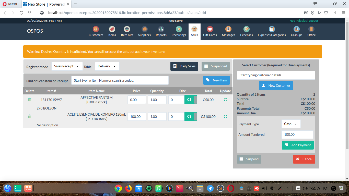Open the Payment Type dropdown
Screen dimensions: 349x196
point(291,124)
